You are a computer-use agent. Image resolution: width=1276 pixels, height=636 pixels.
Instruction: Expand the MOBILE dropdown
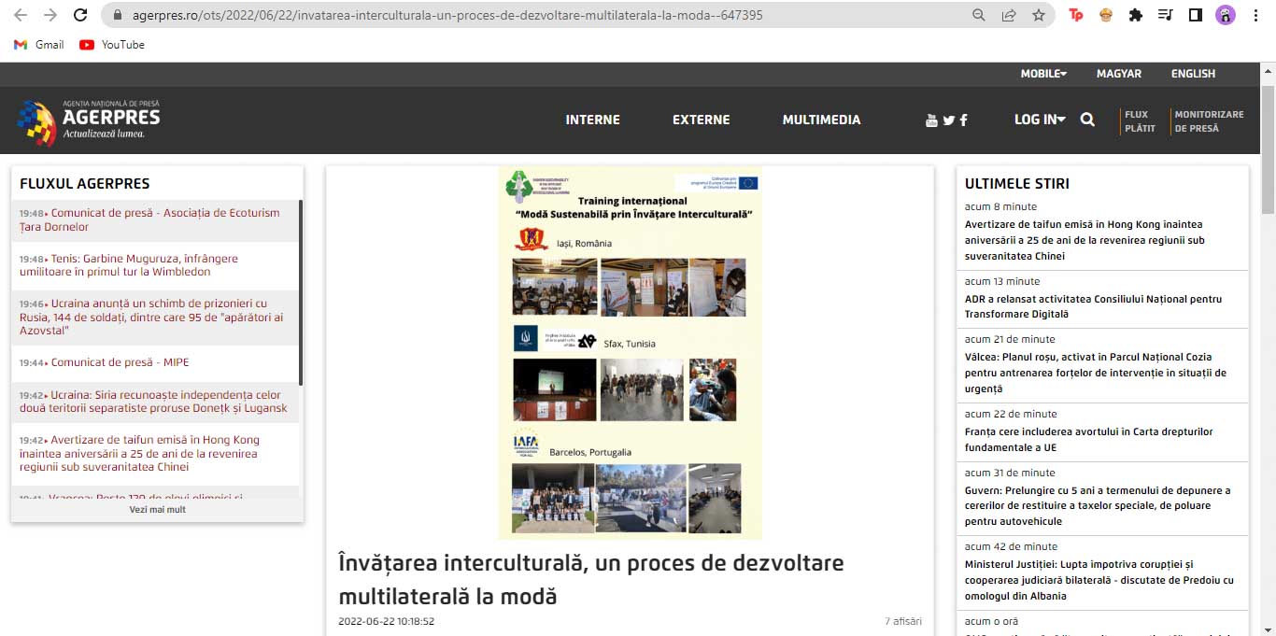pos(1042,74)
